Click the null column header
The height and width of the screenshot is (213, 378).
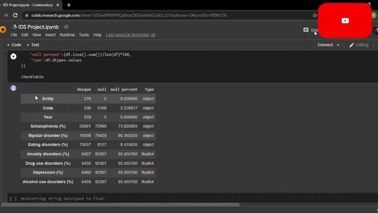tap(102, 89)
